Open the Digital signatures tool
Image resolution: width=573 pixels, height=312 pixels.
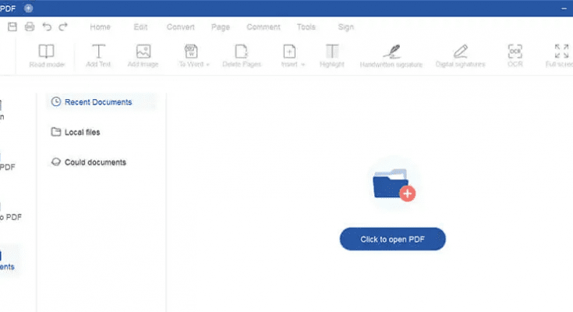460,55
